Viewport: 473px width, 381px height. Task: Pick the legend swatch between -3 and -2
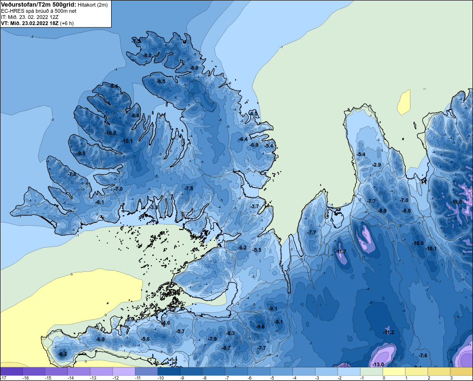(x=326, y=372)
